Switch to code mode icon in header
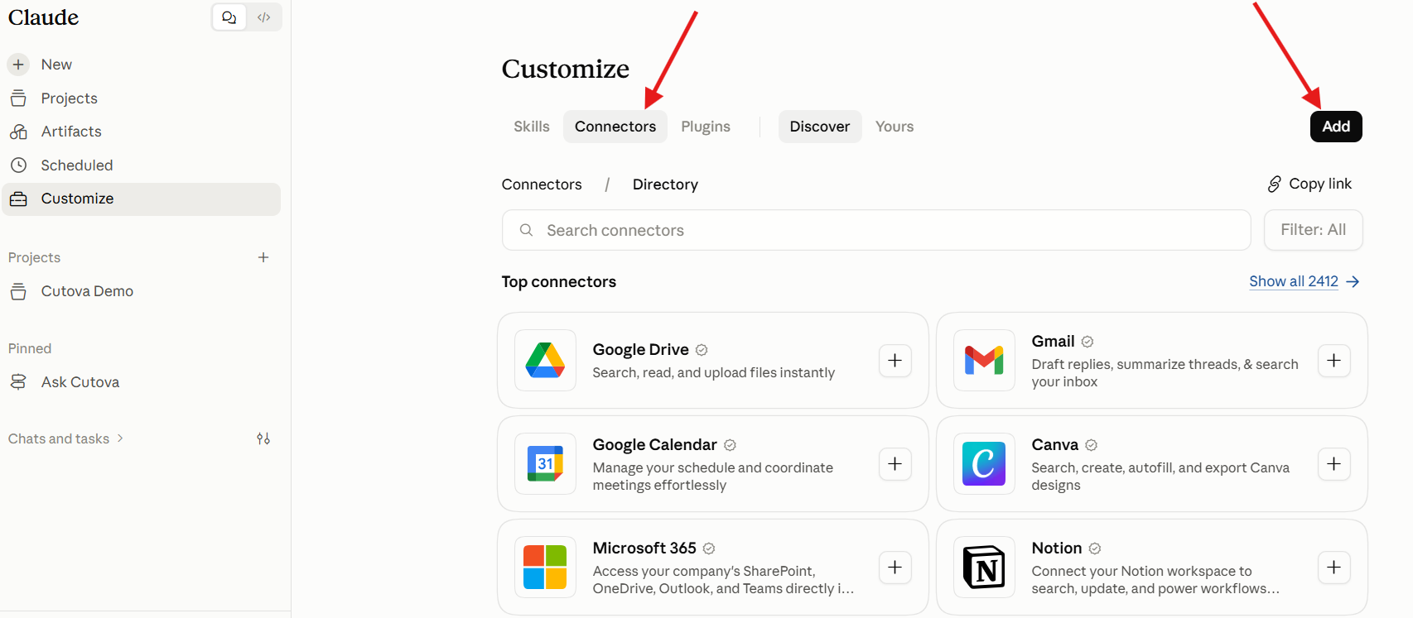This screenshot has width=1413, height=618. pyautogui.click(x=264, y=17)
